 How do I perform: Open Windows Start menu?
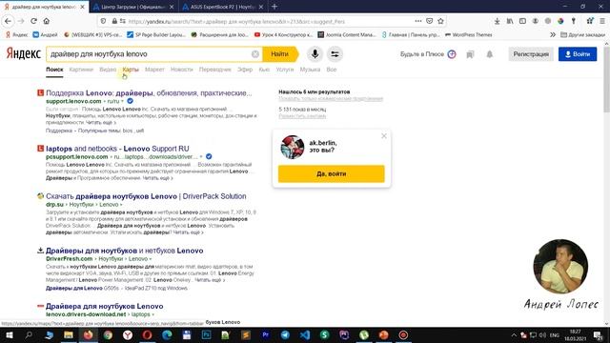[9, 334]
